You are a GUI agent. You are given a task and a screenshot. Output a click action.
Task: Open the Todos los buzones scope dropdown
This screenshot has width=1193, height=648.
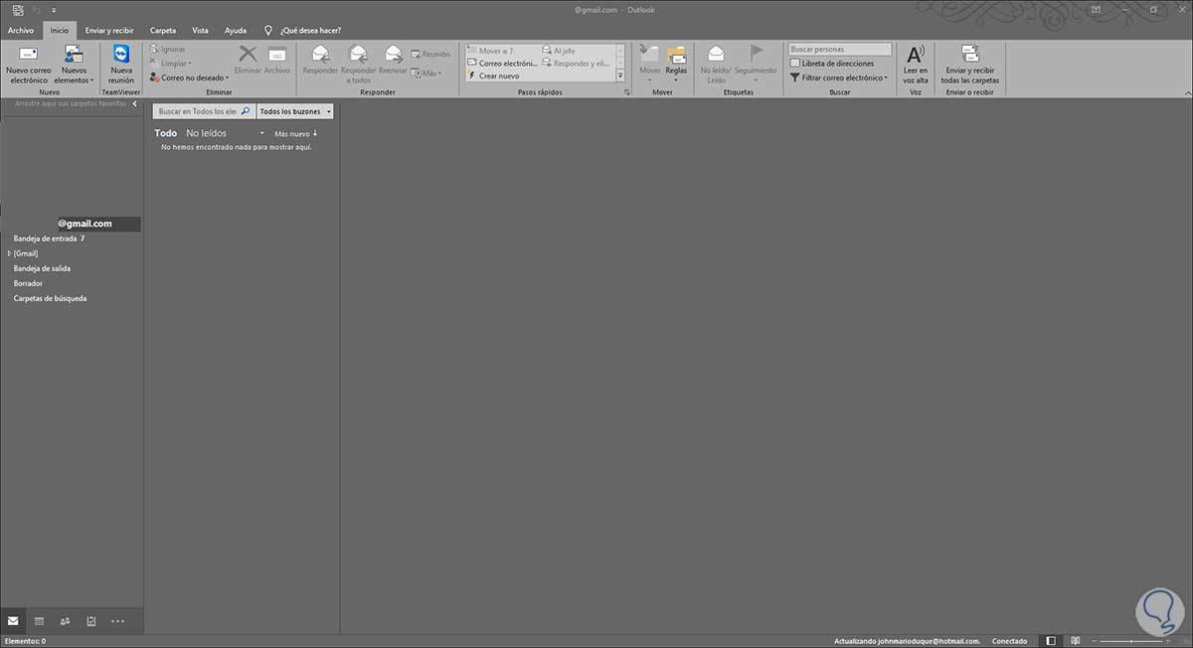[x=295, y=111]
